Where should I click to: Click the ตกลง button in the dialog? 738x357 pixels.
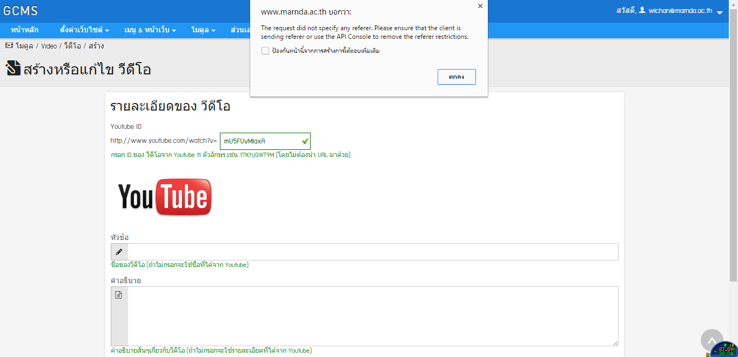click(x=457, y=77)
